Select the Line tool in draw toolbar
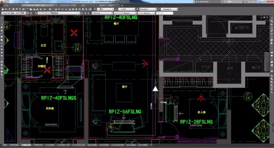The width and height of the screenshot is (274, 148). point(2,18)
